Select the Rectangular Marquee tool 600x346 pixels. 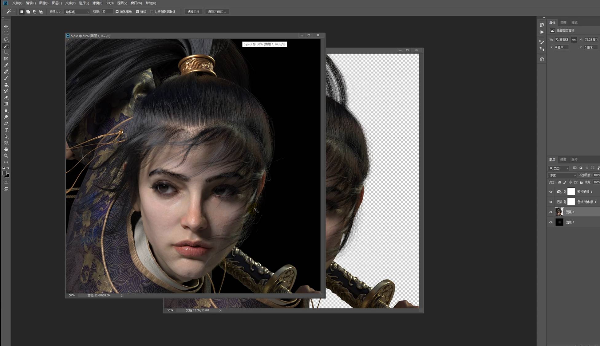point(6,33)
